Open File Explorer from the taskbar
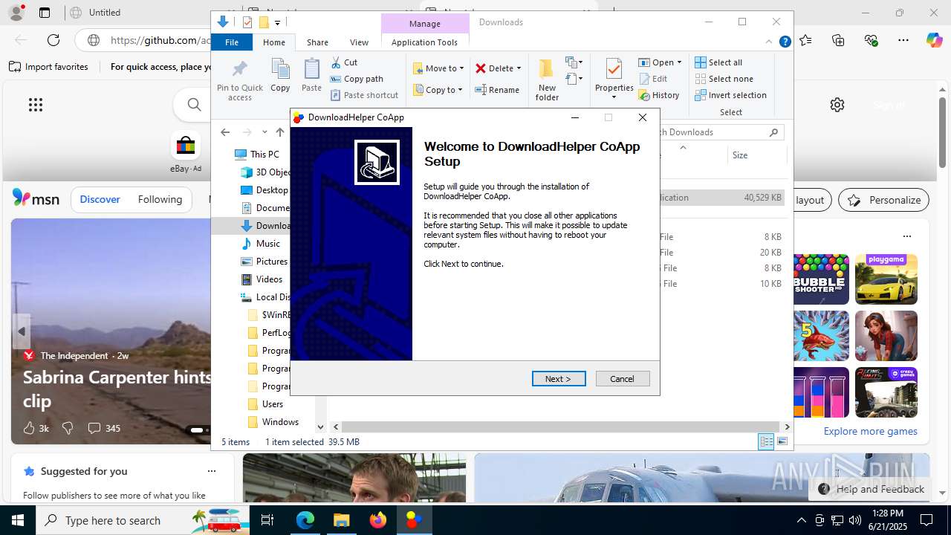The width and height of the screenshot is (951, 535). click(x=341, y=520)
